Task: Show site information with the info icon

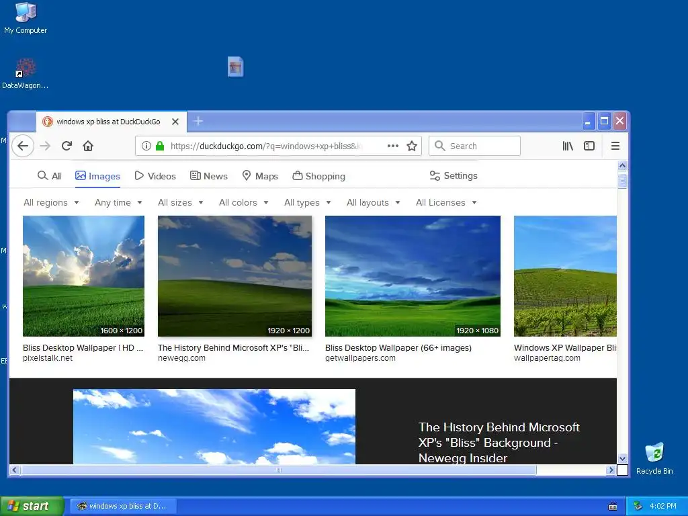Action: coord(146,146)
